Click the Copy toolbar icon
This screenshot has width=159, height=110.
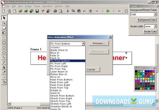coord(73,11)
